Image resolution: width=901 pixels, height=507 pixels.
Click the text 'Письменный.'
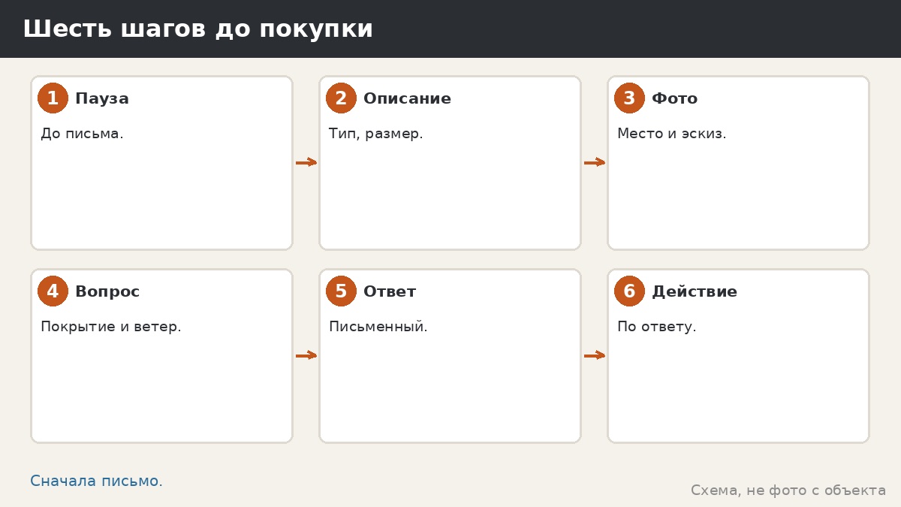378,327
